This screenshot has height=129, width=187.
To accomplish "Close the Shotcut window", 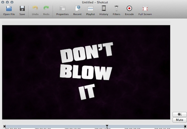I will click(3, 2).
